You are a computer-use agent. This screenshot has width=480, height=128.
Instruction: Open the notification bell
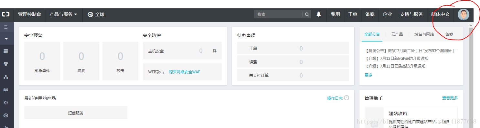319,14
